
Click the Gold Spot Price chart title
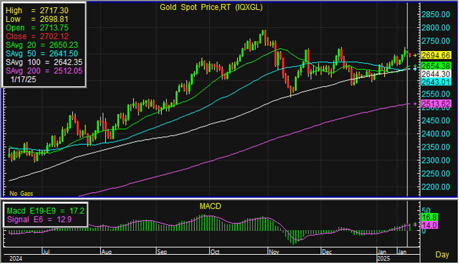tap(211, 7)
